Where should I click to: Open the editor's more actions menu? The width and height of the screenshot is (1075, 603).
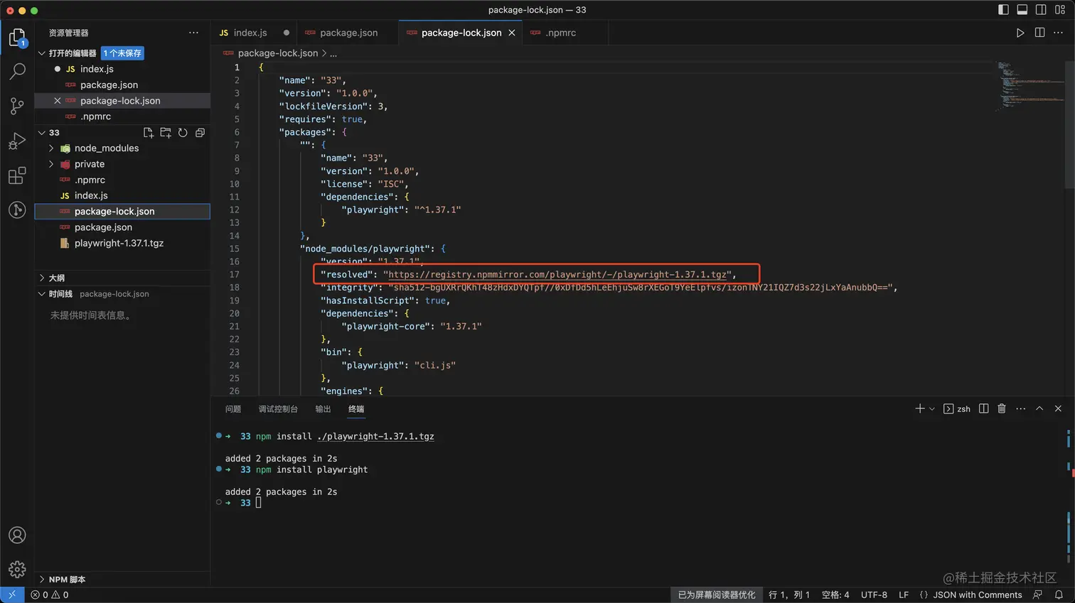(x=1058, y=33)
